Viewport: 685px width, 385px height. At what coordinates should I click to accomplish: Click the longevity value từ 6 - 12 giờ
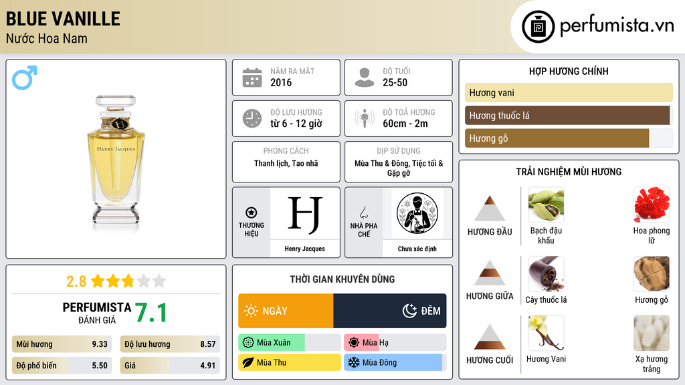(x=296, y=124)
